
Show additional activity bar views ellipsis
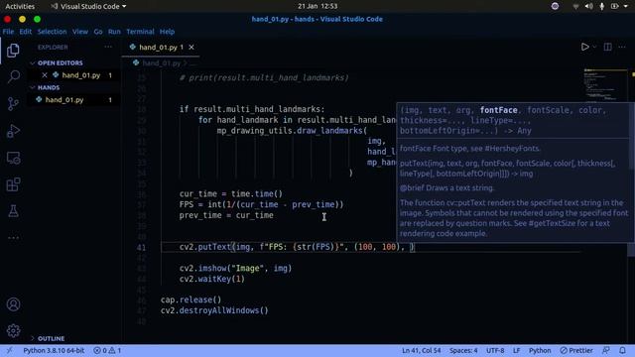tap(13, 238)
